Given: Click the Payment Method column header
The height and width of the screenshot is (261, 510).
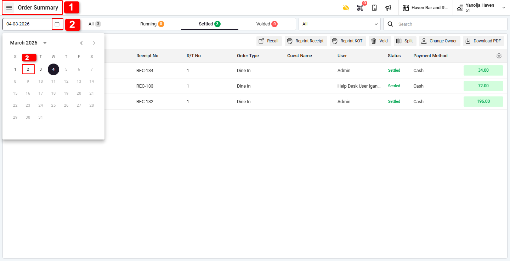Looking at the screenshot, I should (x=430, y=56).
